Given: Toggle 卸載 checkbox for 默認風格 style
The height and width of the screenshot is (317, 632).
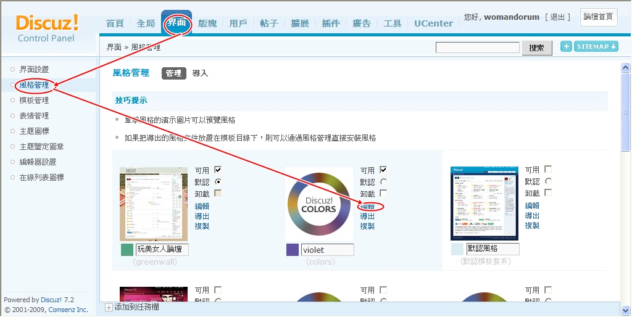Looking at the screenshot, I should [548, 192].
